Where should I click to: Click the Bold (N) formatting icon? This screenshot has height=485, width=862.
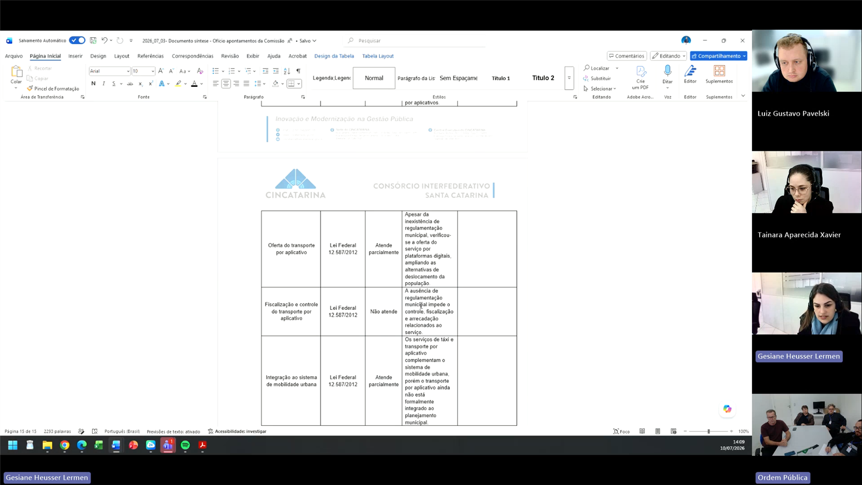(93, 84)
